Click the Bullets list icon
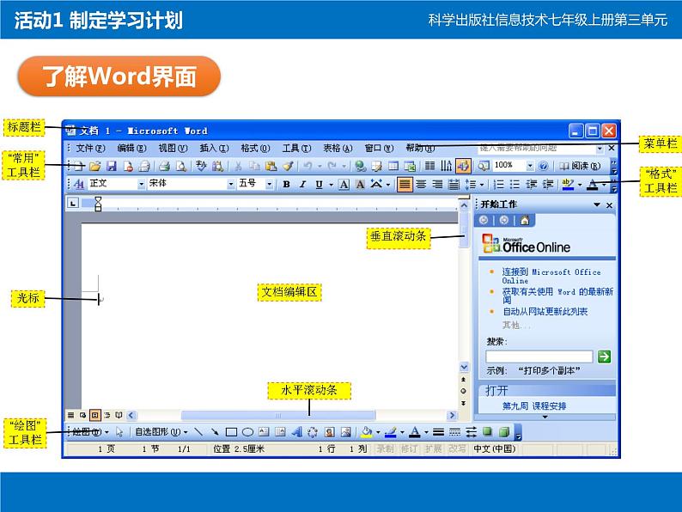The image size is (682, 512). pos(515,185)
